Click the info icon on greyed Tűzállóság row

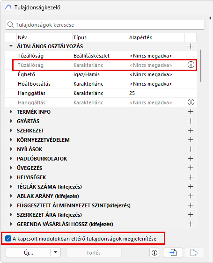[x=191, y=65]
